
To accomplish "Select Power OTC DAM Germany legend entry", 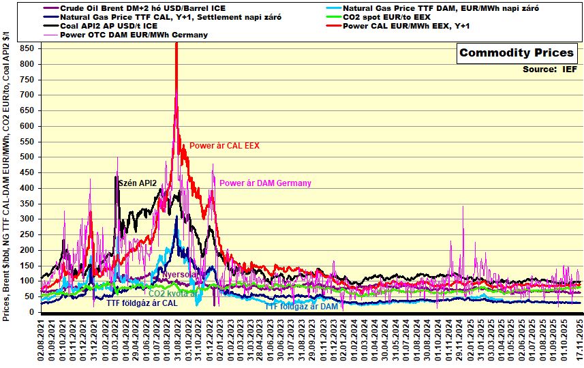I will click(x=134, y=34).
